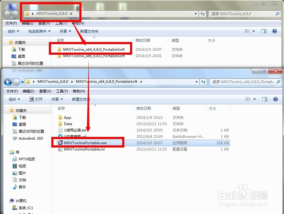Sort by 类型 column in front window
The image size is (284, 214).
tap(176, 108)
